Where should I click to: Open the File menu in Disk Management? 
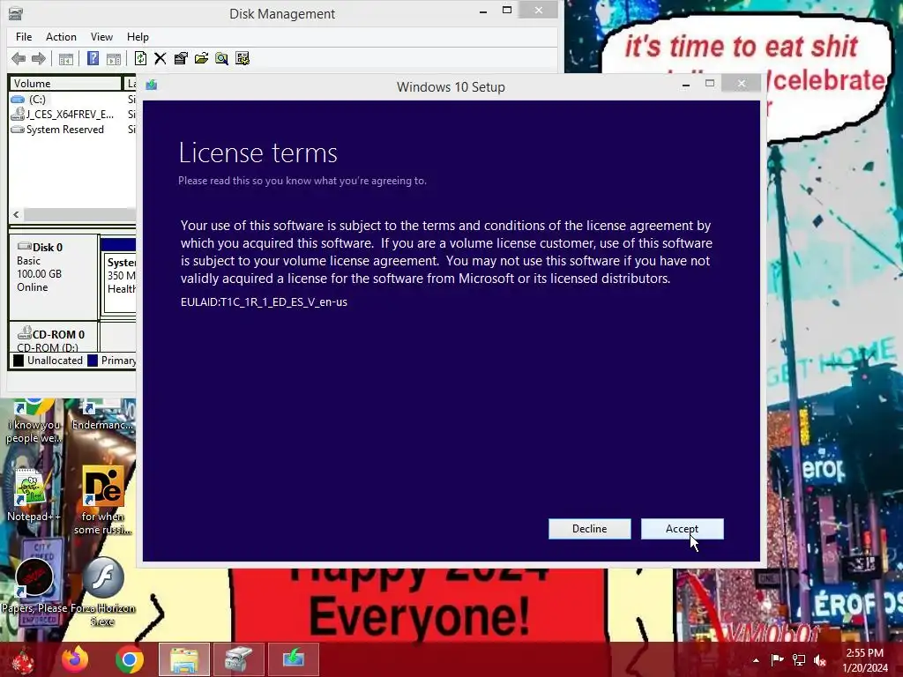click(x=24, y=37)
